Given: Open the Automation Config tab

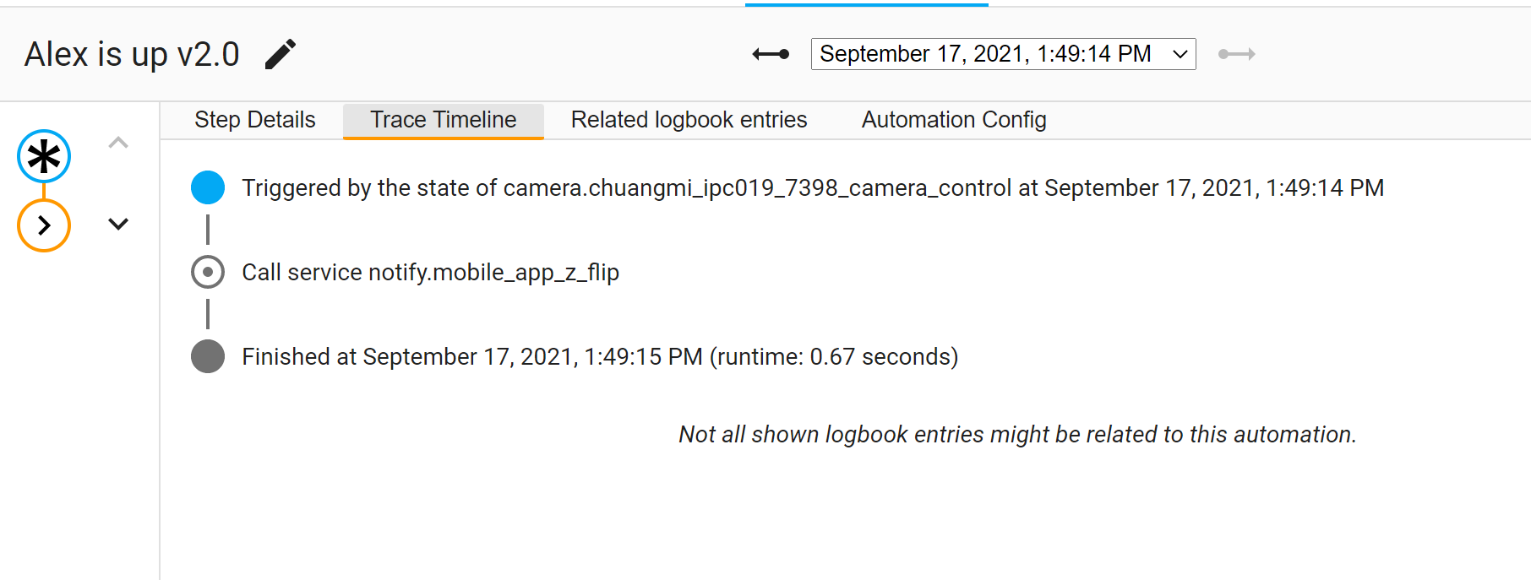Looking at the screenshot, I should [953, 120].
